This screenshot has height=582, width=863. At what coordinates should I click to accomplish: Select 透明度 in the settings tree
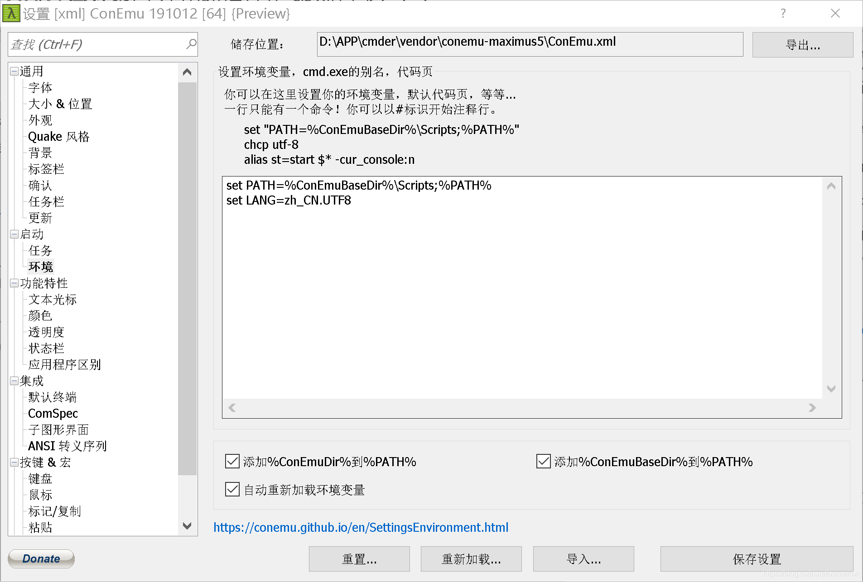coord(46,332)
